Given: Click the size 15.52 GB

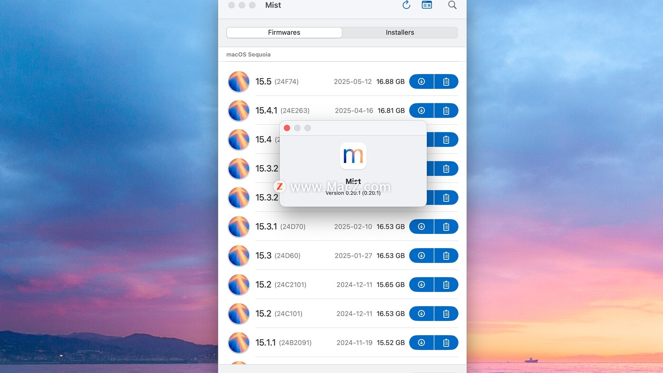Looking at the screenshot, I should point(391,343).
